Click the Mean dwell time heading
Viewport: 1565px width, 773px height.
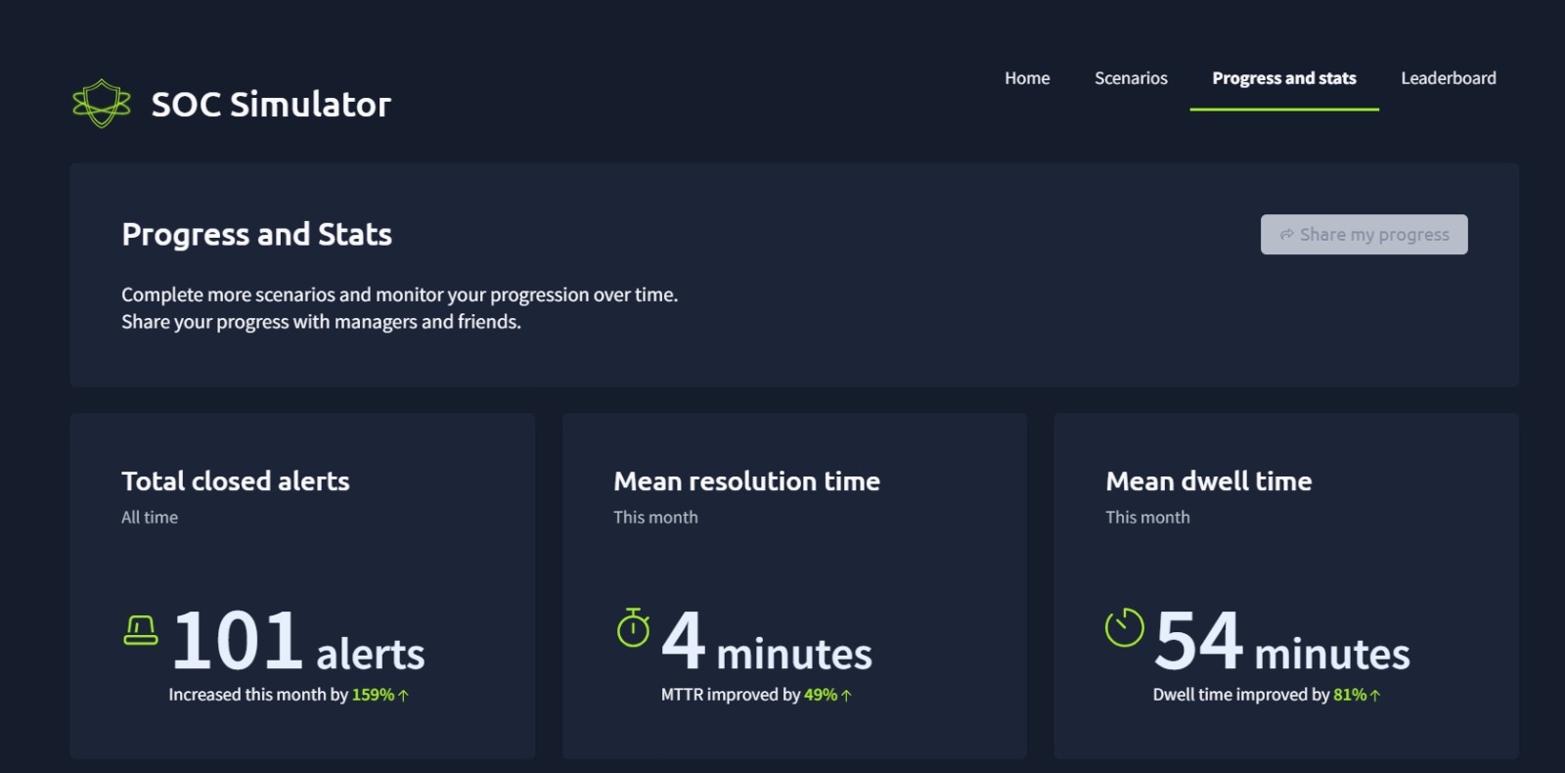tap(1209, 480)
